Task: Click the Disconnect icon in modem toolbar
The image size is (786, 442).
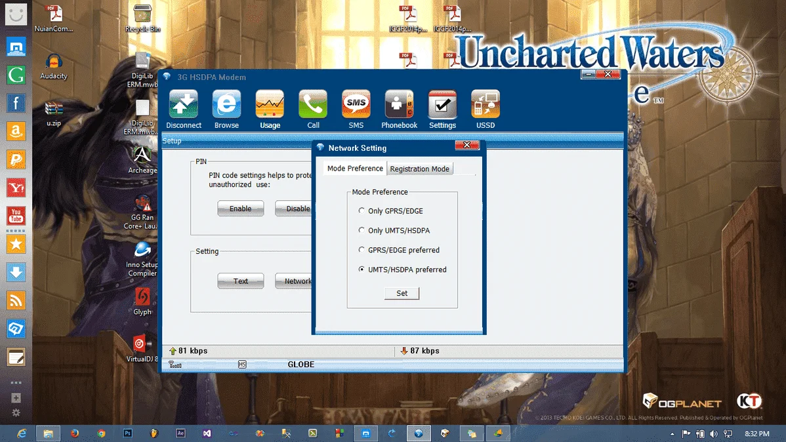Action: 184,104
